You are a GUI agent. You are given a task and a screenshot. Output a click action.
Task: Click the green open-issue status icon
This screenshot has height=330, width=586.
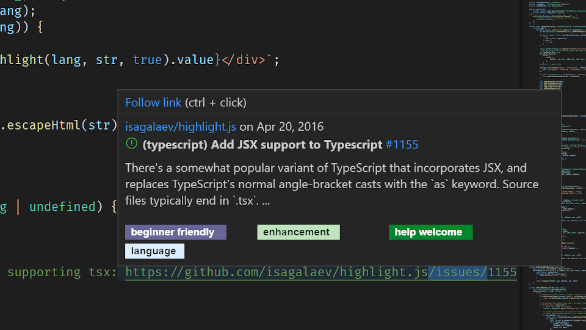tap(132, 143)
